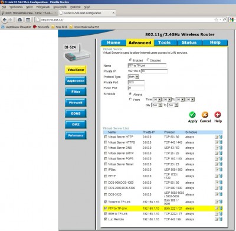
Task: Bookmark this page with the star
Action: 216,19
